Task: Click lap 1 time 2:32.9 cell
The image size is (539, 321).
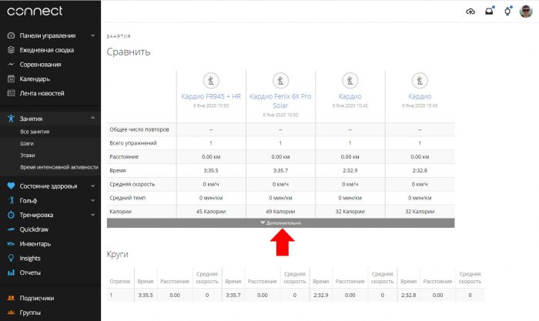Action: [x=321, y=296]
